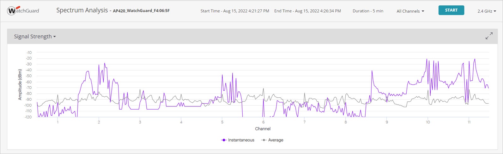503x154 pixels.
Task: Click the WatchGuard logo
Action: 23,11
